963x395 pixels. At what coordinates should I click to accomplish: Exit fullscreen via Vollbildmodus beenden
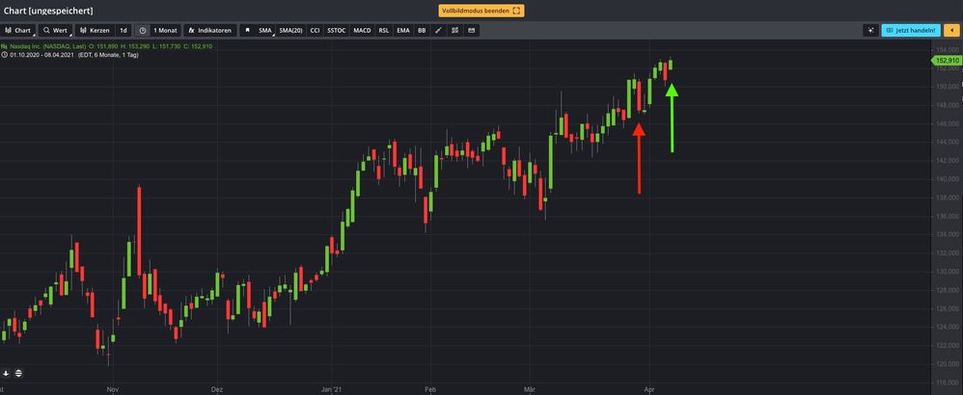click(481, 11)
